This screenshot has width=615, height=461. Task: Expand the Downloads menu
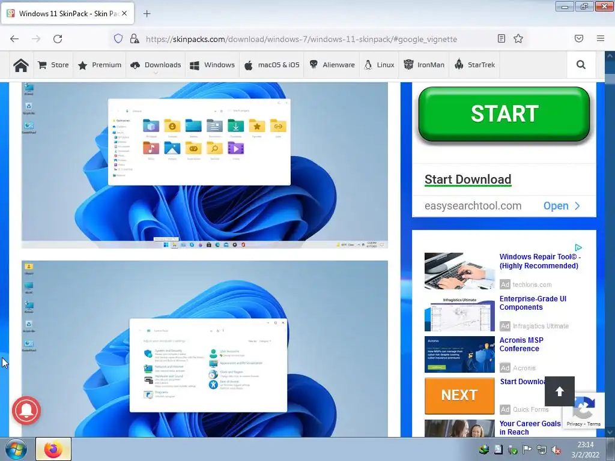(156, 65)
